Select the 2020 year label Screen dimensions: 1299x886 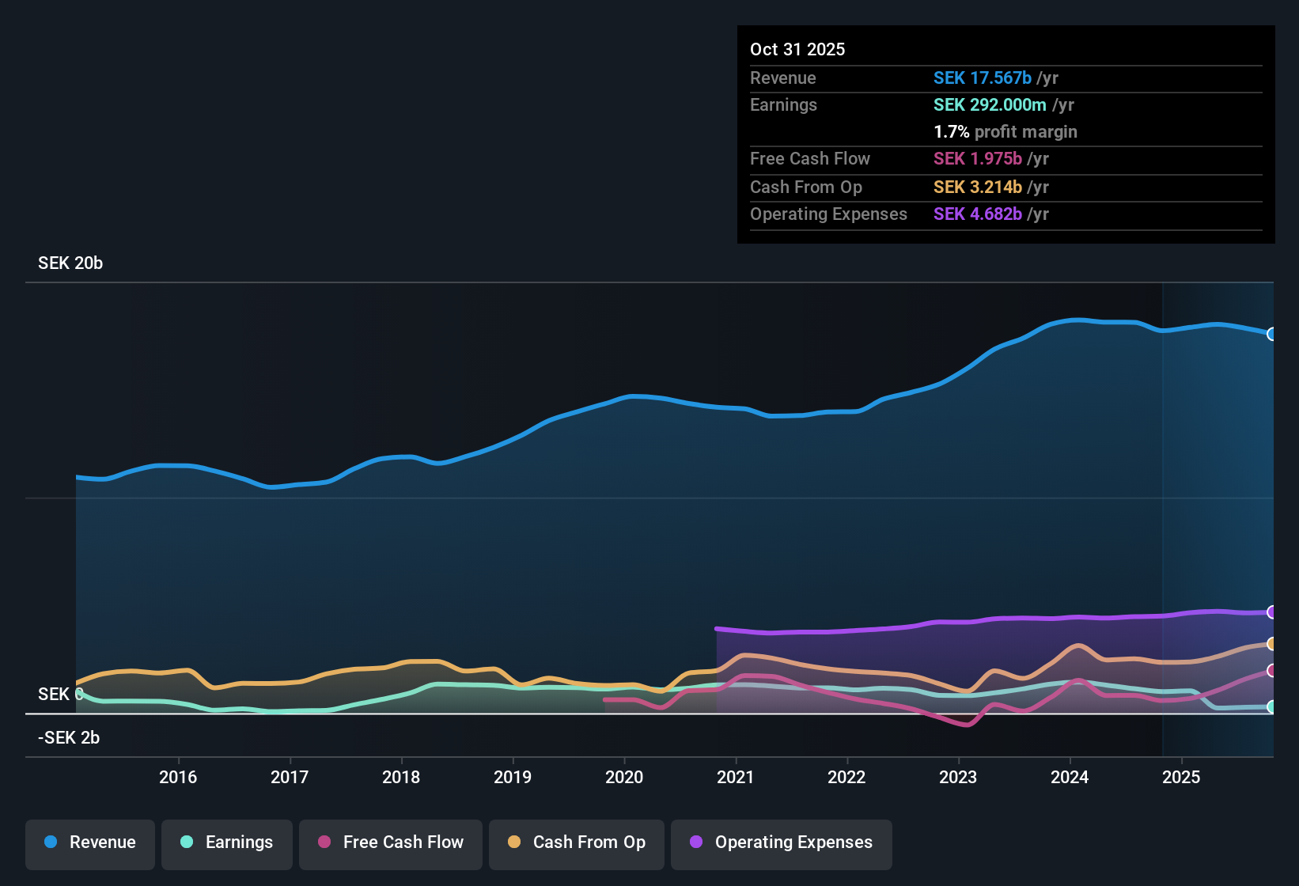[624, 778]
